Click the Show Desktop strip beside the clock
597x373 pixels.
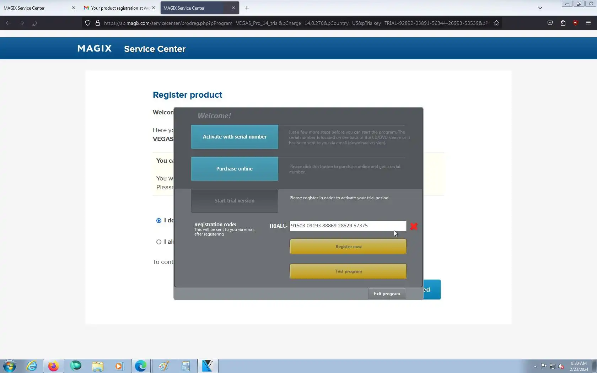[594, 366]
